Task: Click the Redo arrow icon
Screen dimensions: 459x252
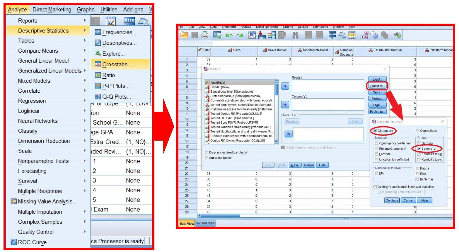Action: 240,35
